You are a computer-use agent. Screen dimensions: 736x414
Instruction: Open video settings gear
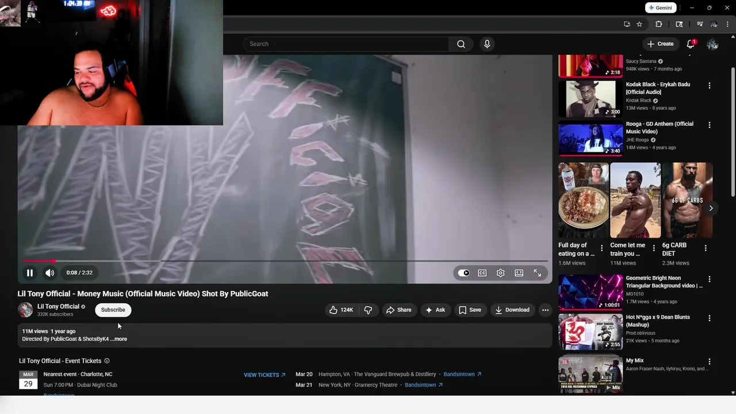(501, 273)
